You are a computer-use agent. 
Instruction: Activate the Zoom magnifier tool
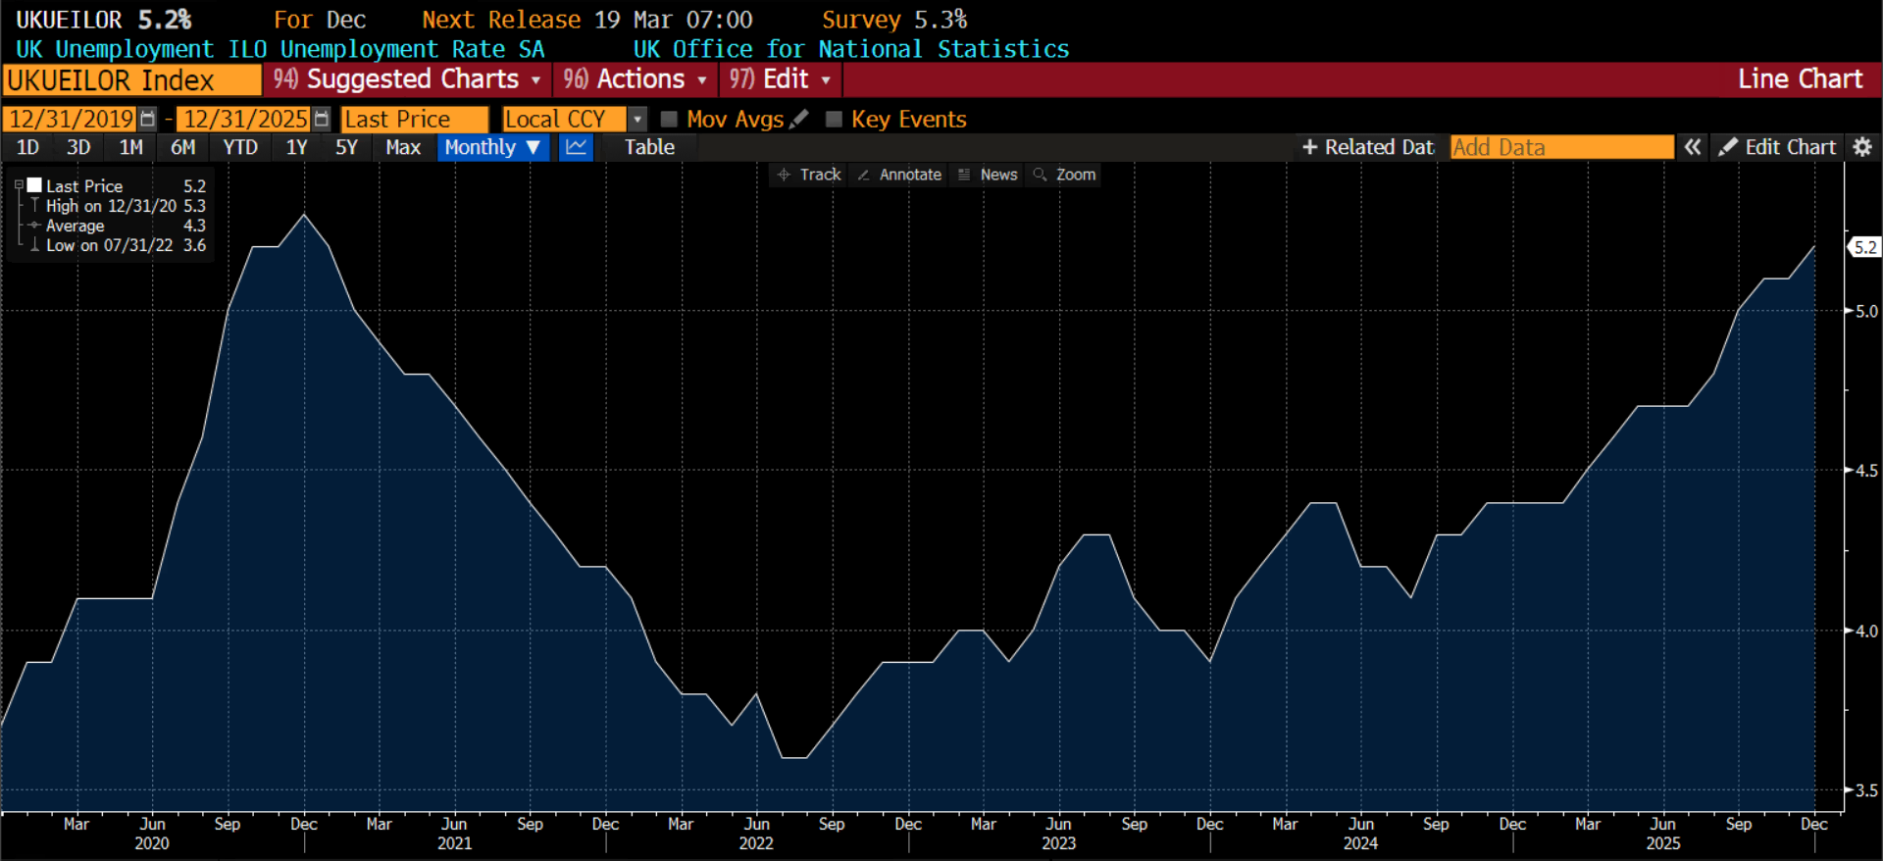tap(1064, 175)
